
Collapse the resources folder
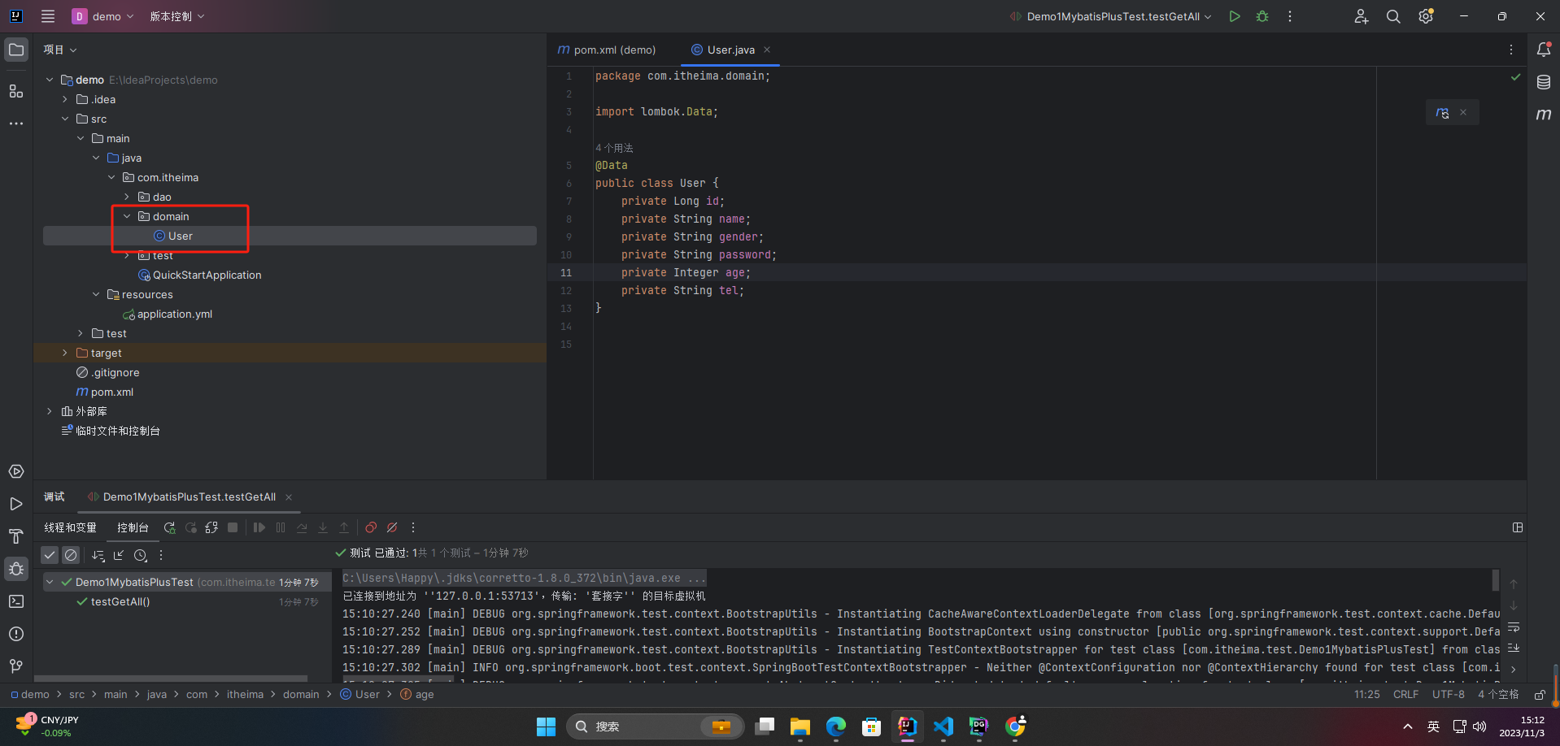(96, 294)
